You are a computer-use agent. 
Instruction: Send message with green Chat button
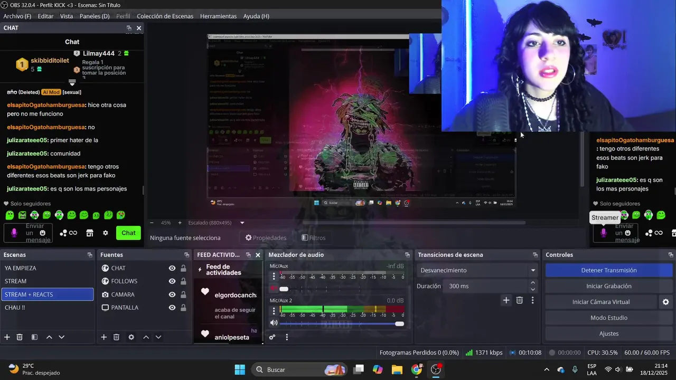click(x=128, y=233)
